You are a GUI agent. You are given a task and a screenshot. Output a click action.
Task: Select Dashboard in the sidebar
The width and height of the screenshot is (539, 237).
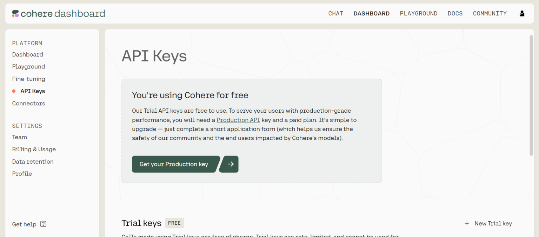coord(27,54)
